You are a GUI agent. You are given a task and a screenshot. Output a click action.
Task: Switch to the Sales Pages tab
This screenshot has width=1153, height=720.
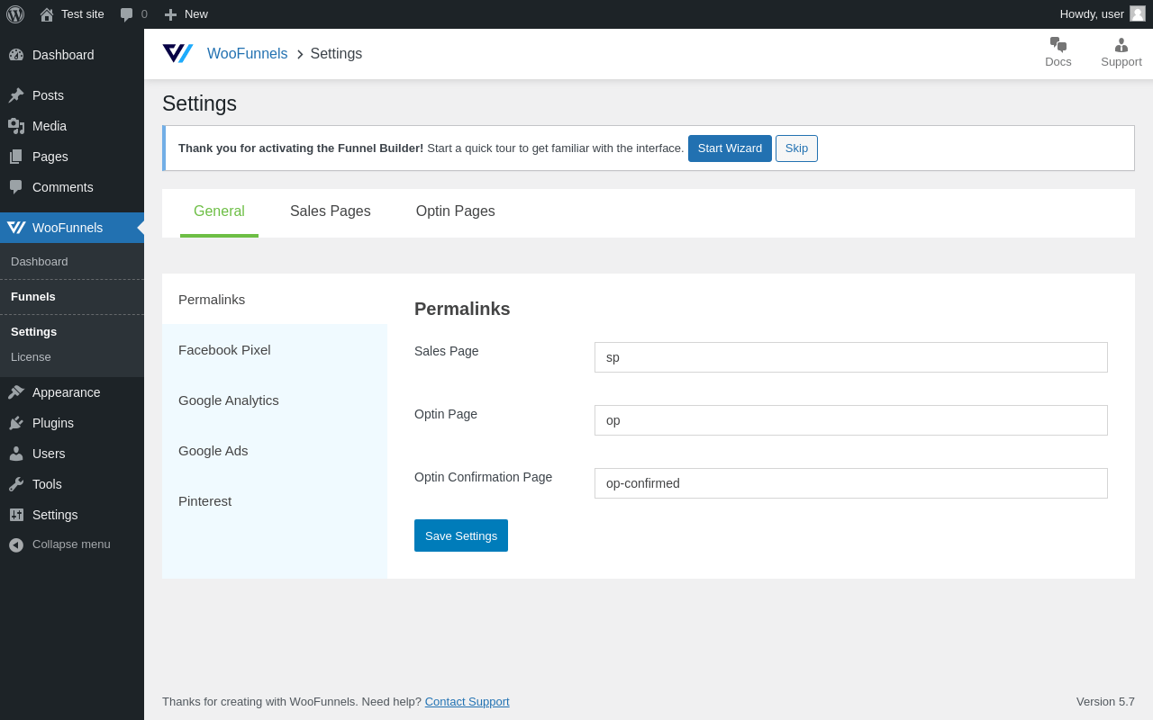331,211
